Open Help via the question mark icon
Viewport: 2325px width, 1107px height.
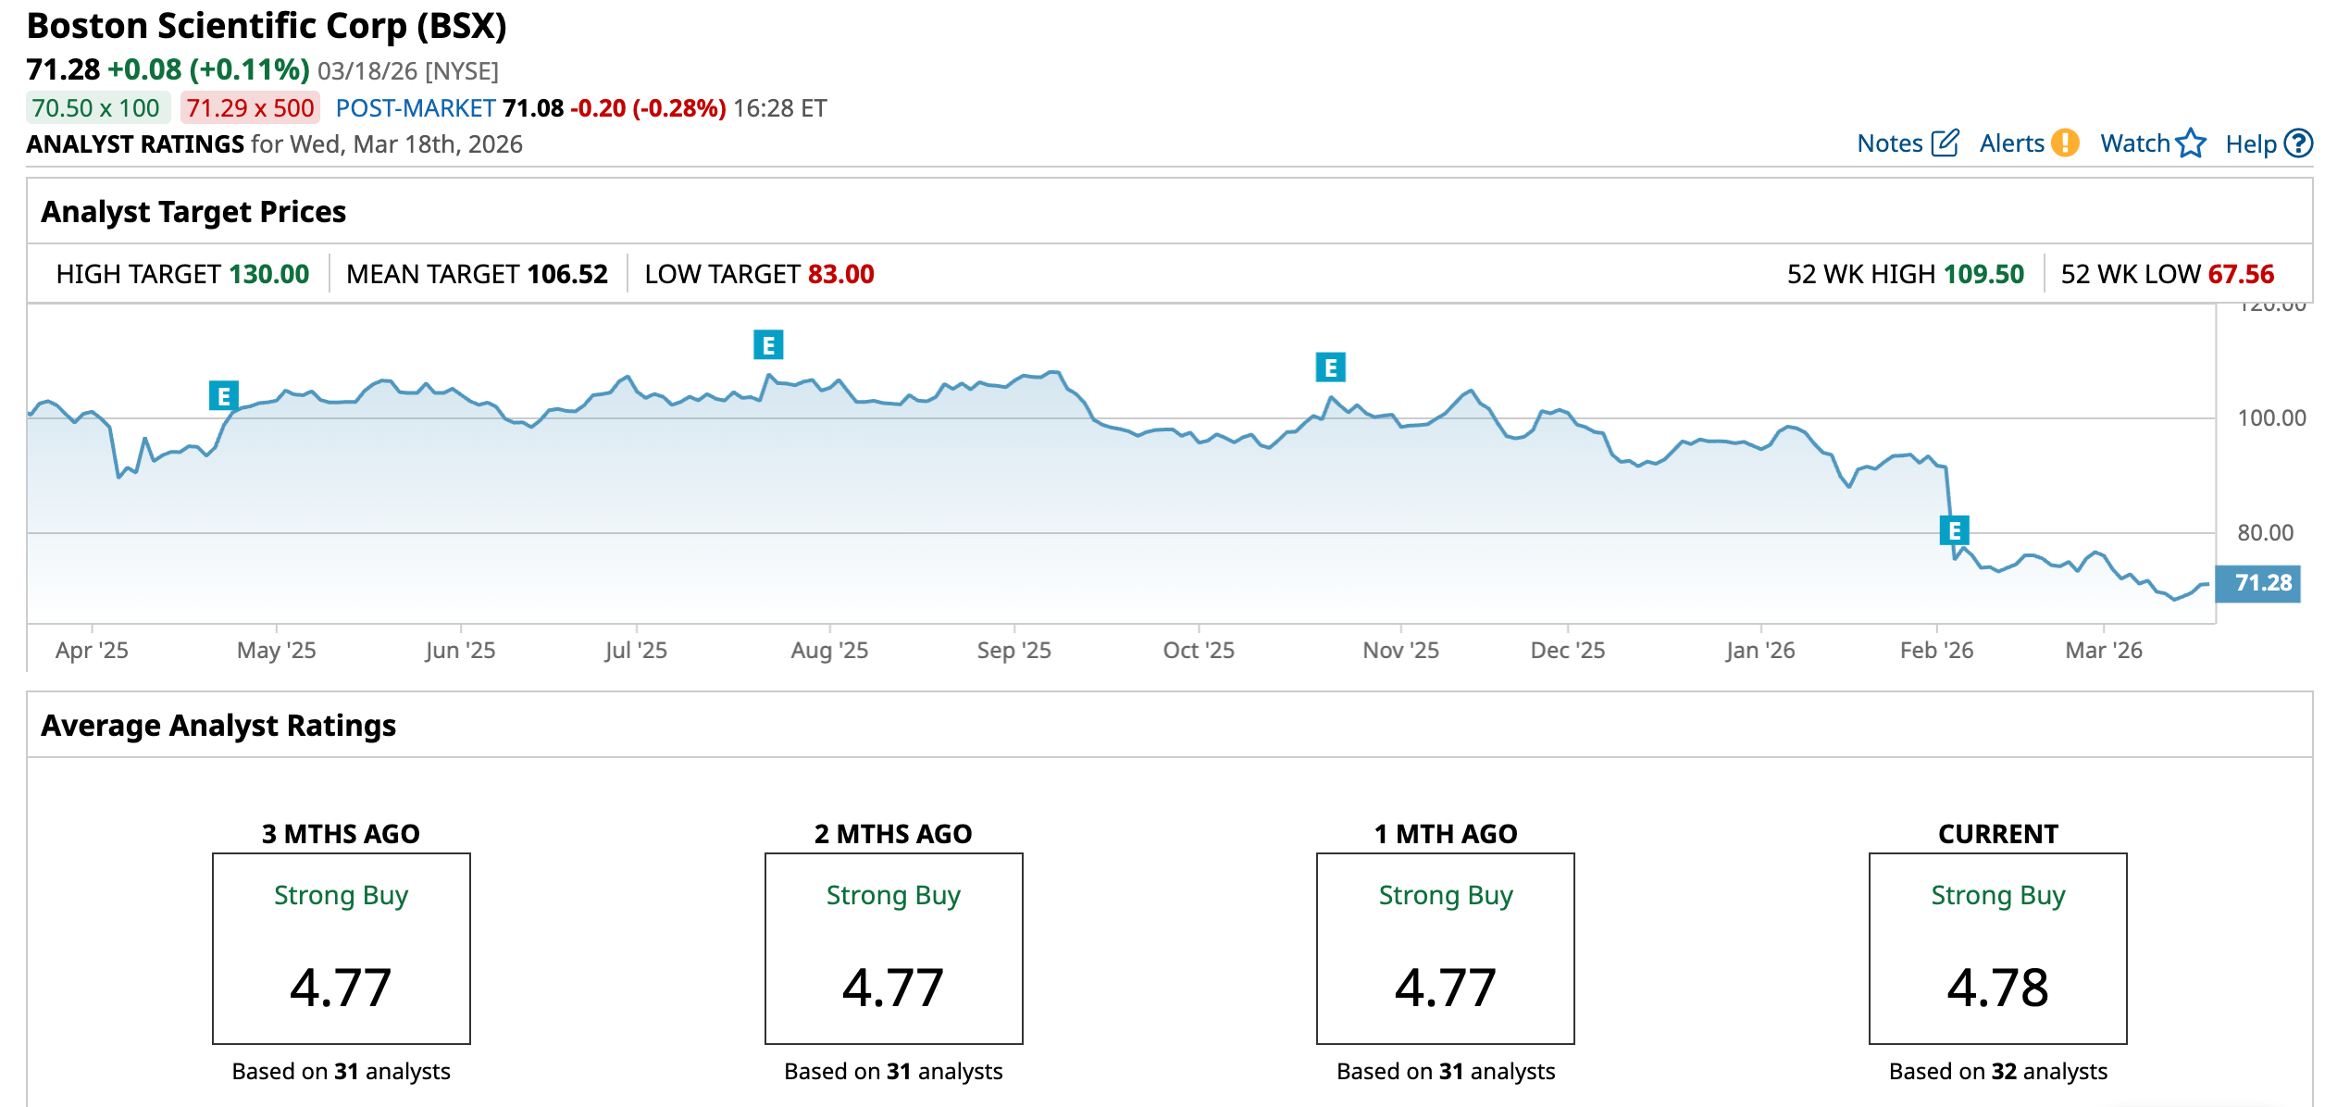coord(2298,143)
